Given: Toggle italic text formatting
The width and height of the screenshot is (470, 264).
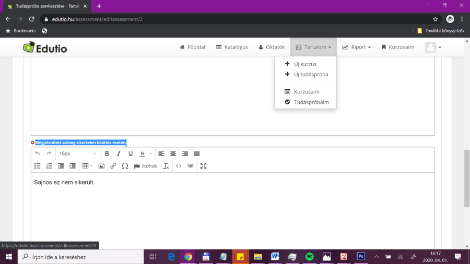Looking at the screenshot, I should 119,153.
